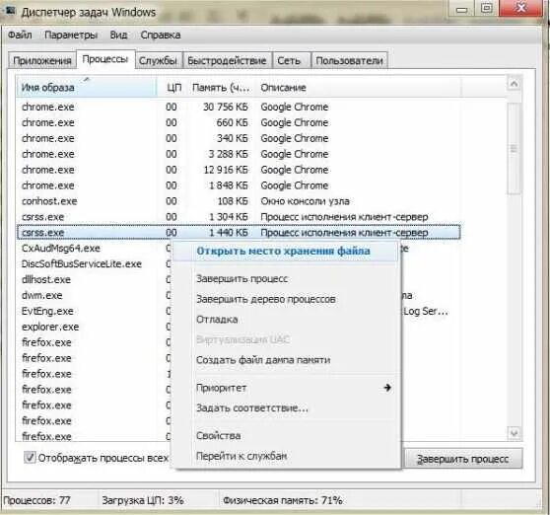The width and height of the screenshot is (550, 515).
Task: Select chrome.exe row with 30 756 КБ
Action: coord(239,107)
